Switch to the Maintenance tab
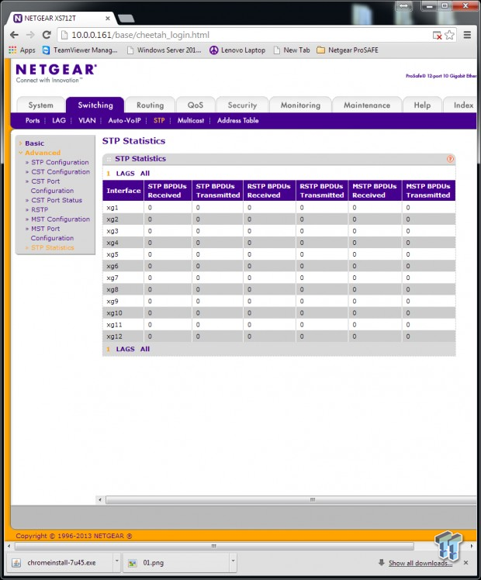Image resolution: width=481 pixels, height=580 pixels. point(367,105)
